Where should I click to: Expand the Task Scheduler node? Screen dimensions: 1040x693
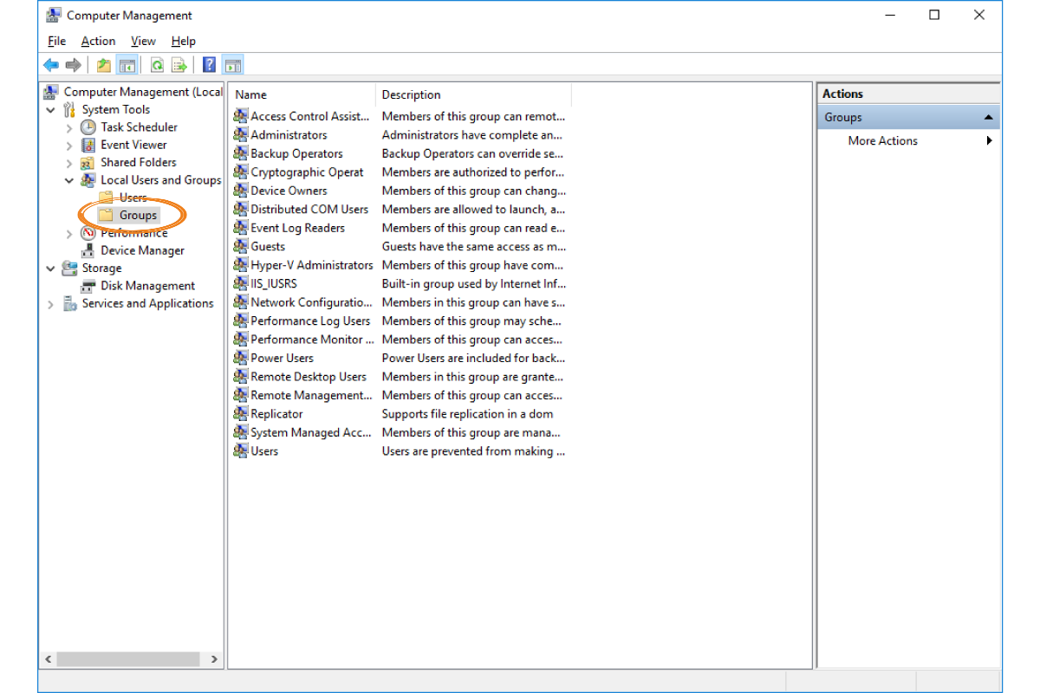(69, 127)
